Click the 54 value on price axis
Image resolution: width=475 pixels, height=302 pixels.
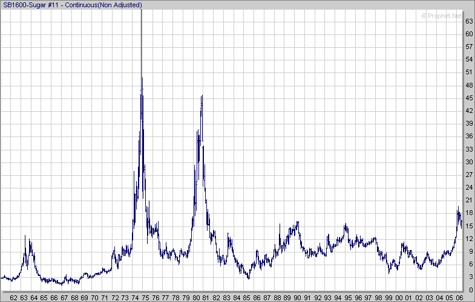pos(468,59)
